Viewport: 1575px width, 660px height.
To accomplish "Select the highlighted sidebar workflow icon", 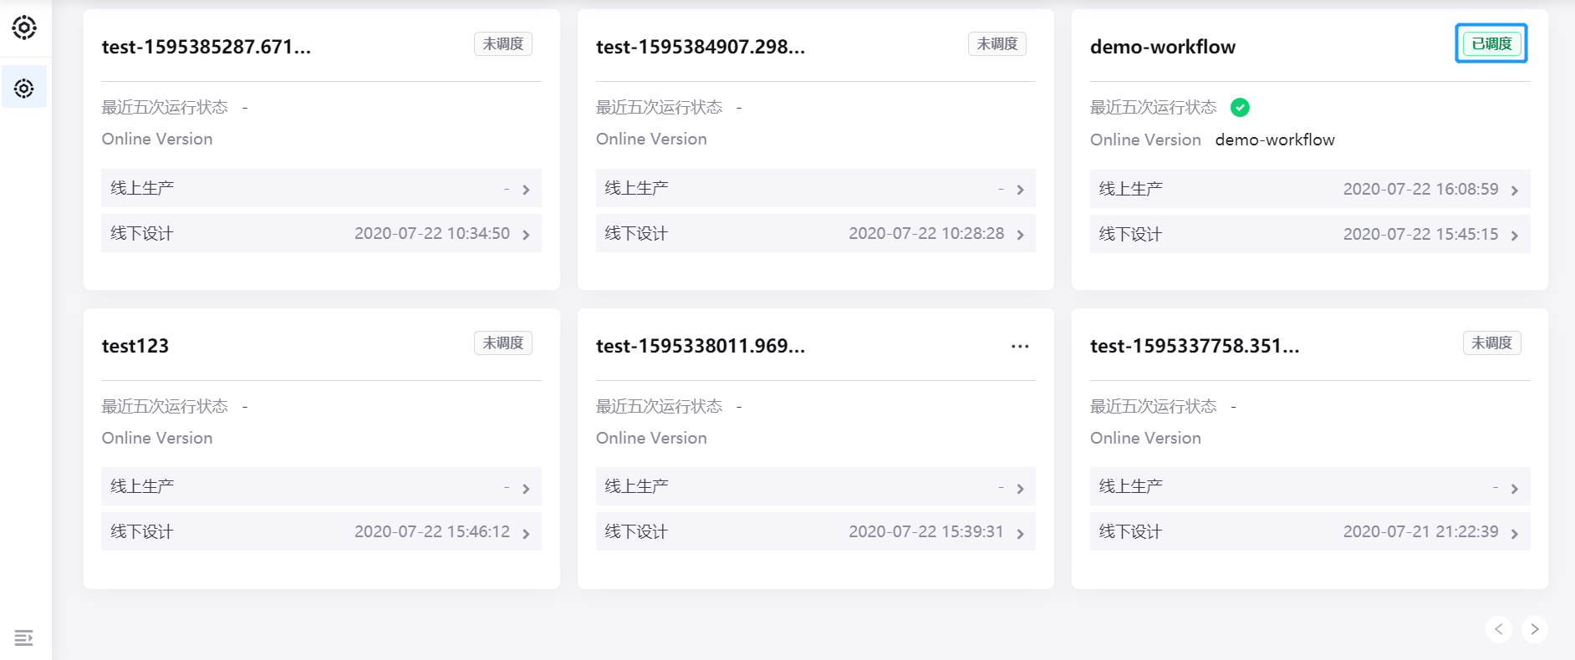I will (x=24, y=88).
